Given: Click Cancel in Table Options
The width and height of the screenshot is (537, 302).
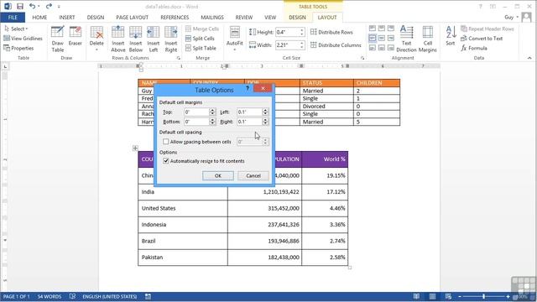Looking at the screenshot, I should point(253,175).
